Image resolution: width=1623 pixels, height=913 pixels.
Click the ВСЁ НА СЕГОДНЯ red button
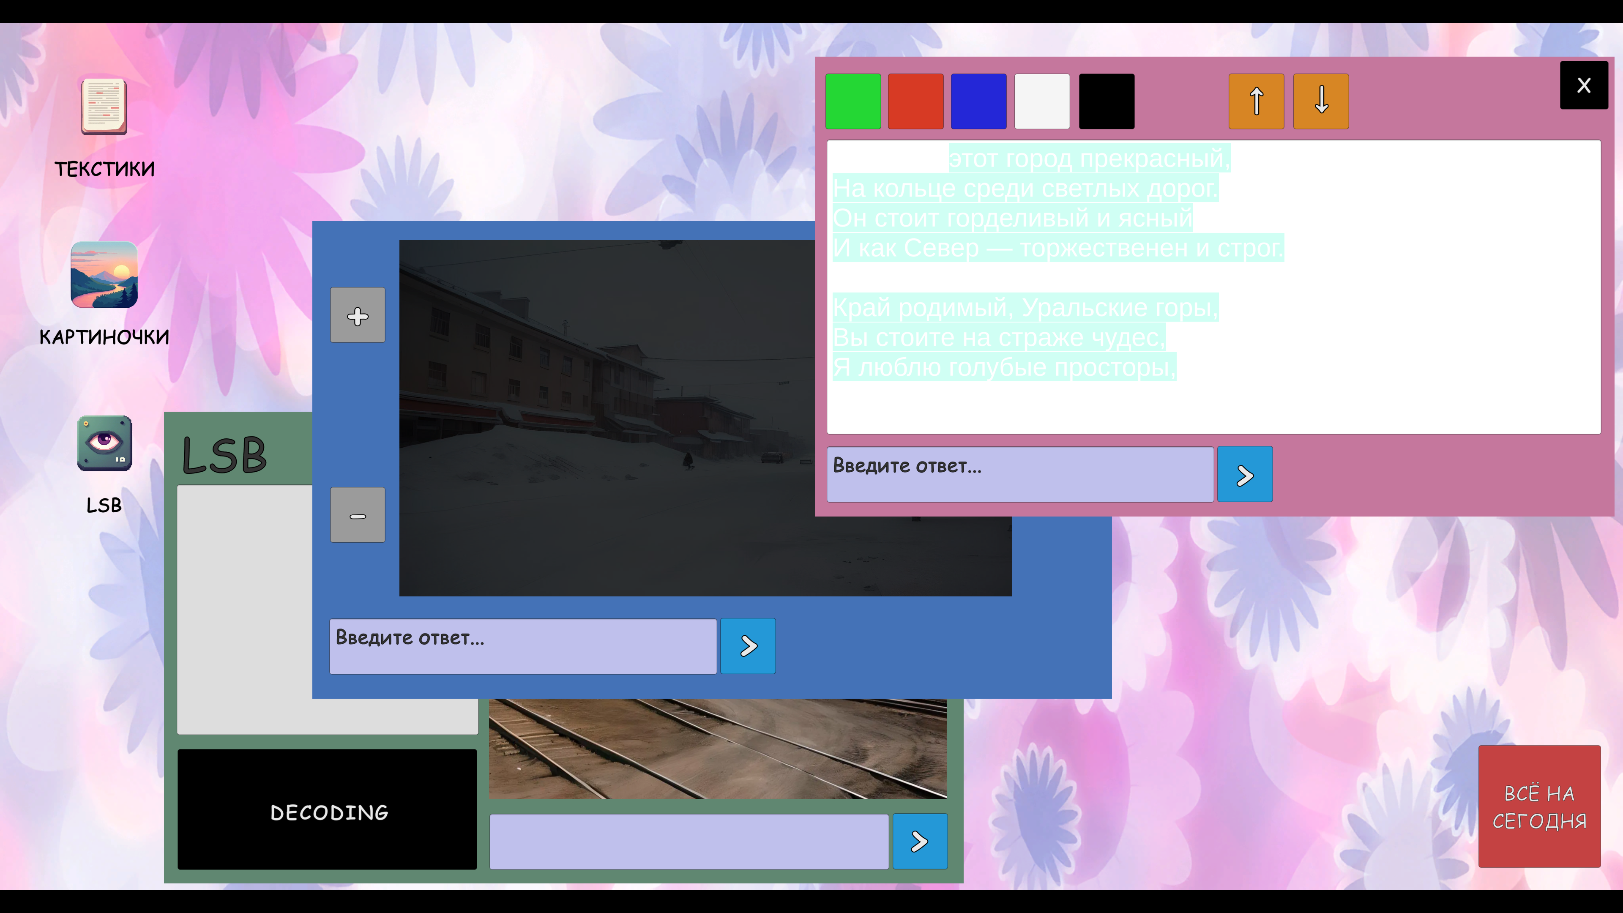coord(1539,806)
